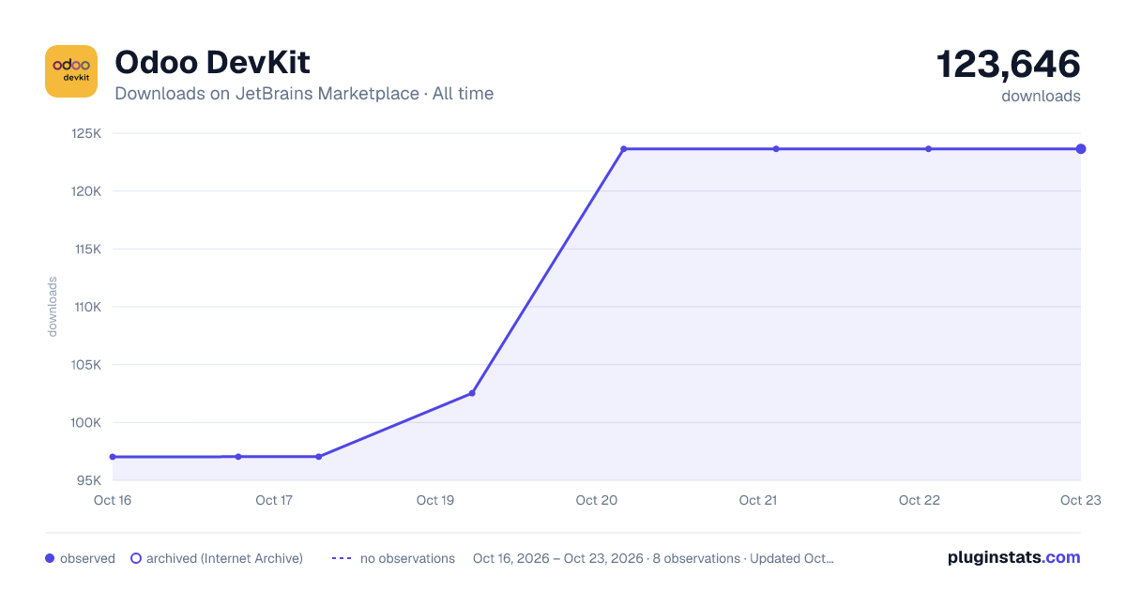Click the 100K y-axis label
The width and height of the screenshot is (1126, 591).
(85, 423)
